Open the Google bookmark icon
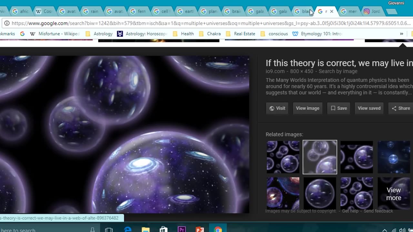413x232 pixels. (x=22, y=34)
